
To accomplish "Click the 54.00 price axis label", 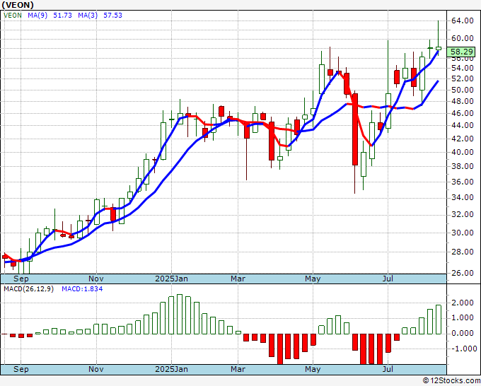I will (x=463, y=68).
